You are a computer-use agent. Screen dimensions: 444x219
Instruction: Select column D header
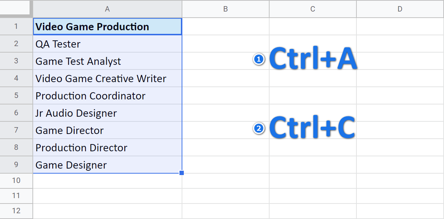(x=400, y=9)
